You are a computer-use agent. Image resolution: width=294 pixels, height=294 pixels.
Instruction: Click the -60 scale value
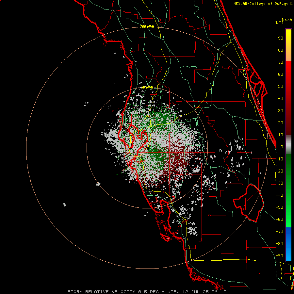(x=279, y=220)
